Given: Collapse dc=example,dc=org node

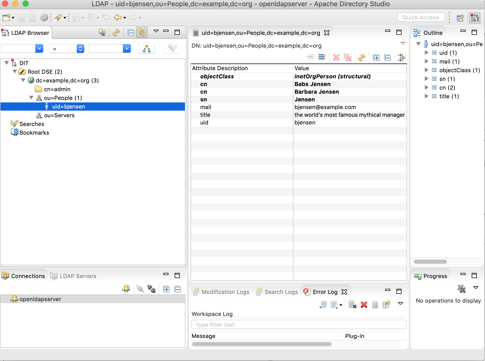Looking at the screenshot, I should [23, 80].
